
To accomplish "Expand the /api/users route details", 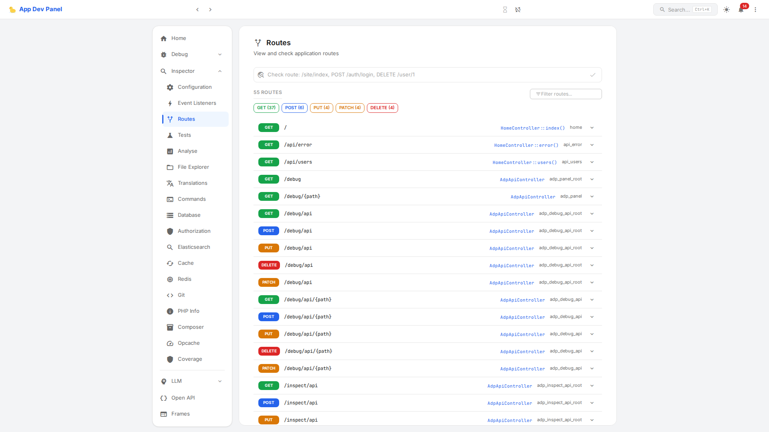I will tap(592, 162).
